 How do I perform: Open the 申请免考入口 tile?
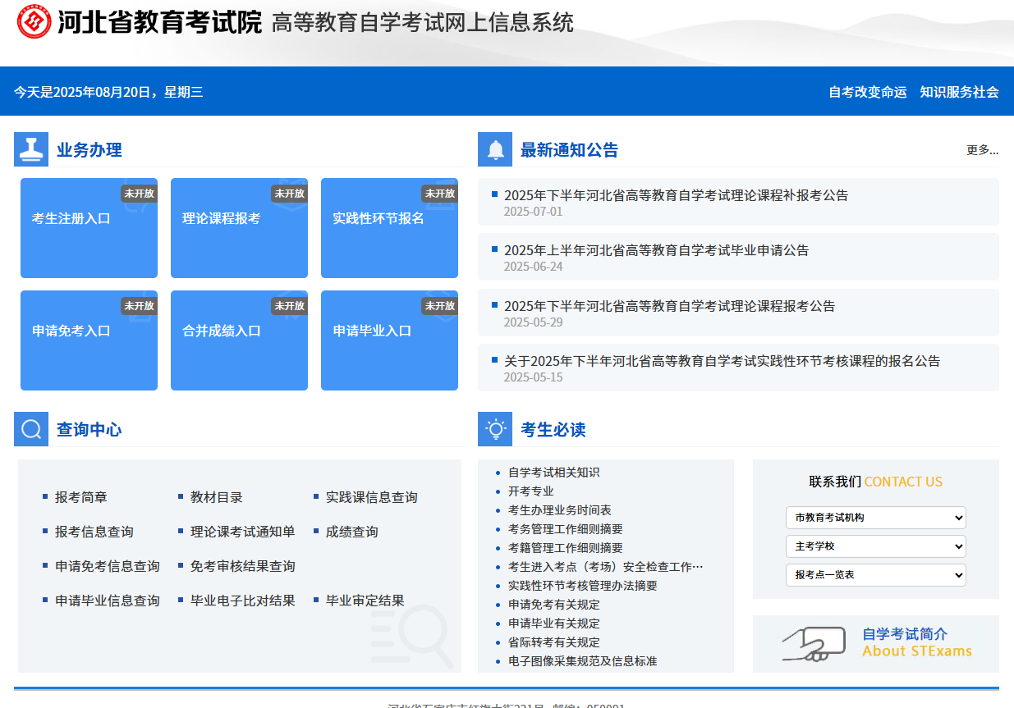(x=89, y=340)
